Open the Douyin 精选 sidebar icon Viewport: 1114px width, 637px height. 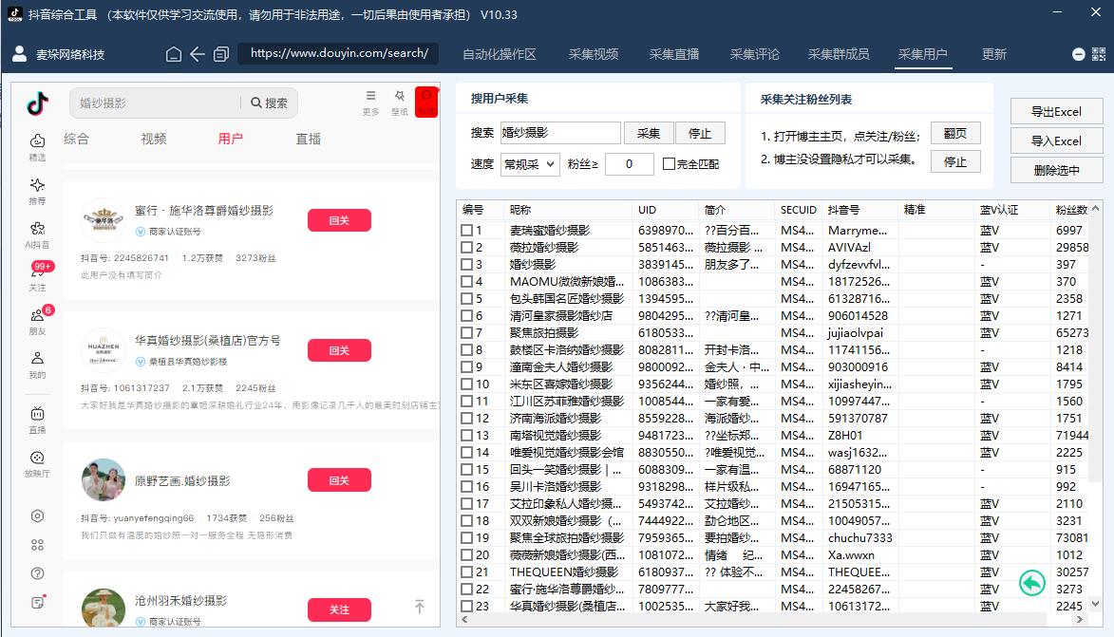pyautogui.click(x=37, y=141)
